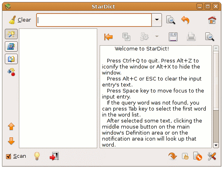The height and width of the screenshot is (169, 223).
Task: Minimize the StarDict window
Action: [x=200, y=6]
